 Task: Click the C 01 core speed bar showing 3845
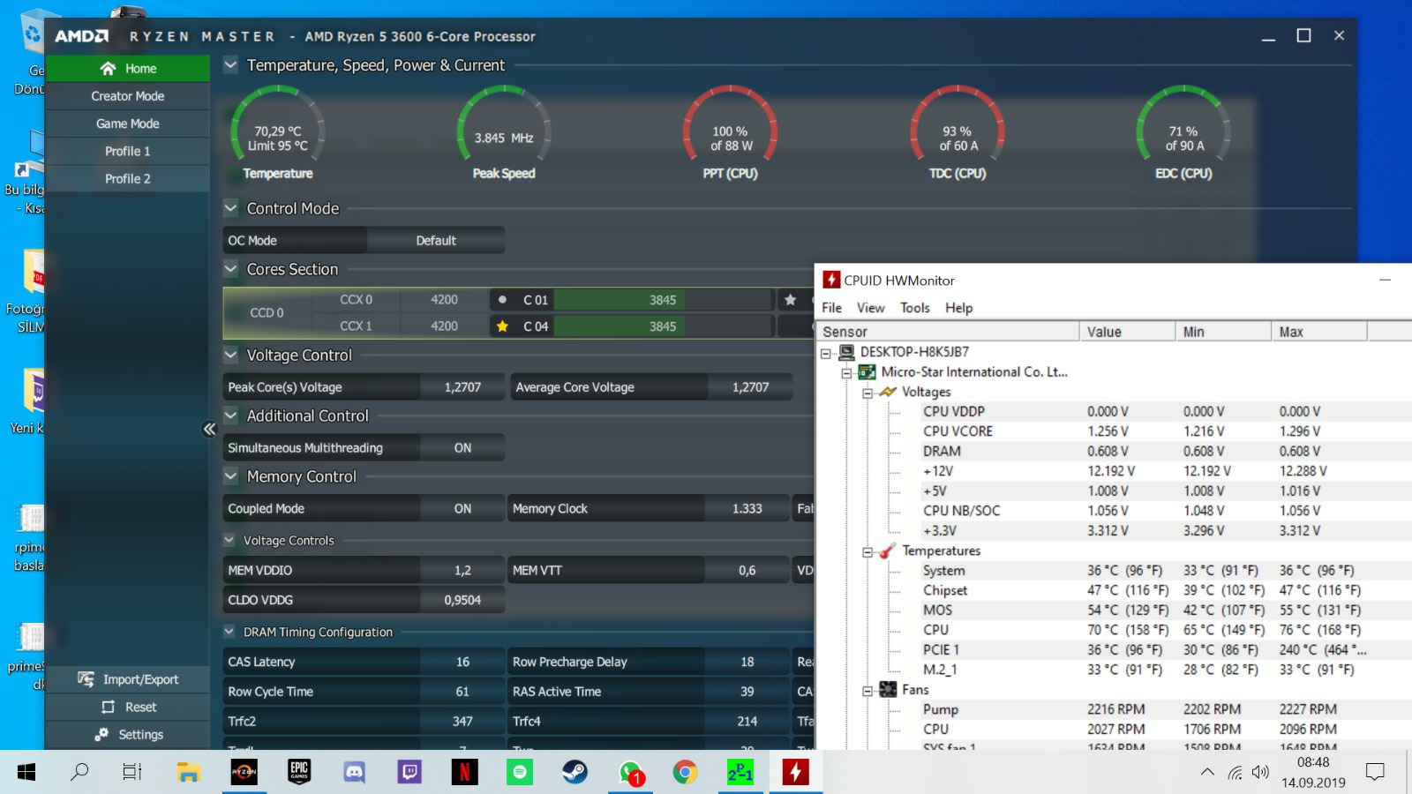click(x=663, y=300)
